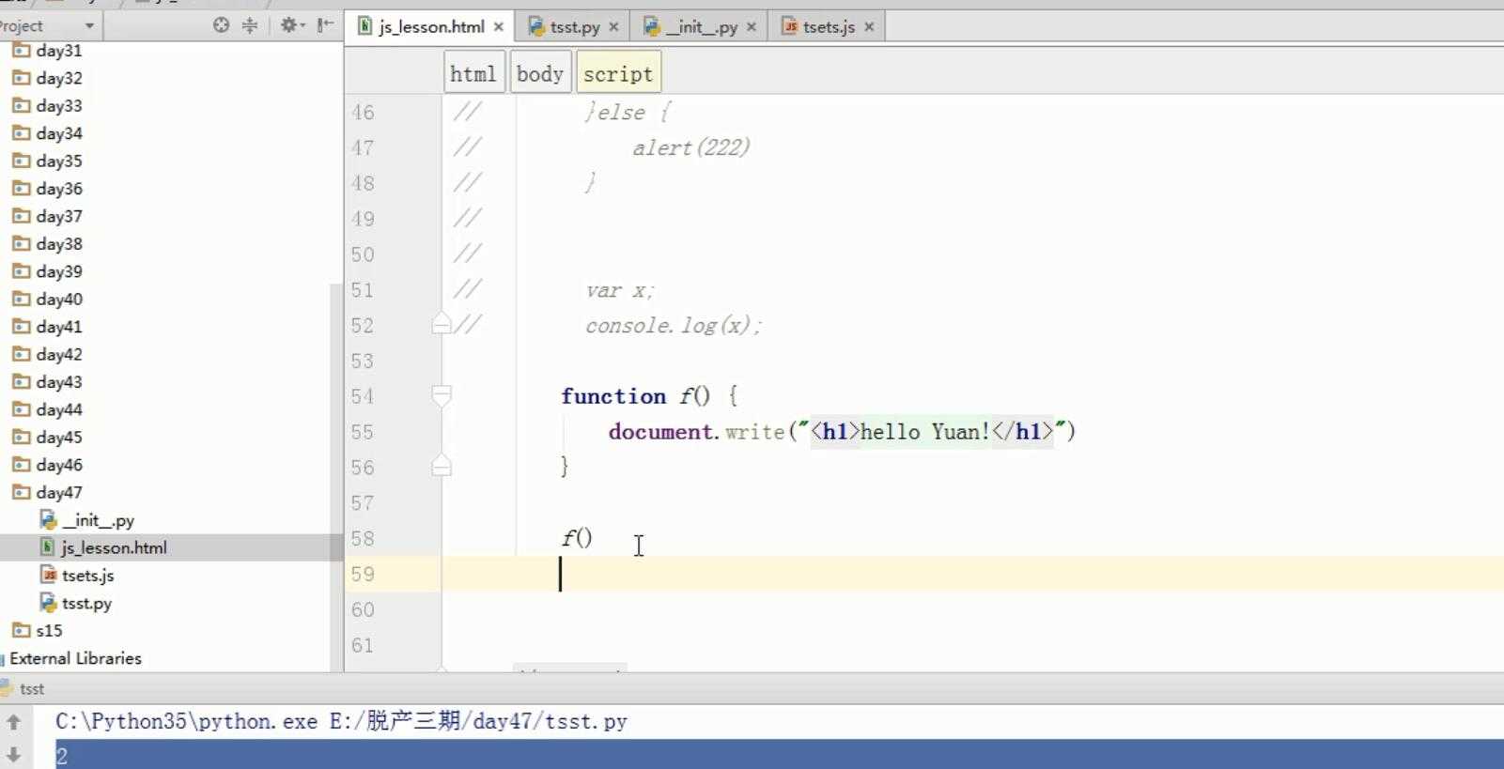The image size is (1504, 769).
Task: Close the tsst.py editor tab
Action: 613,27
